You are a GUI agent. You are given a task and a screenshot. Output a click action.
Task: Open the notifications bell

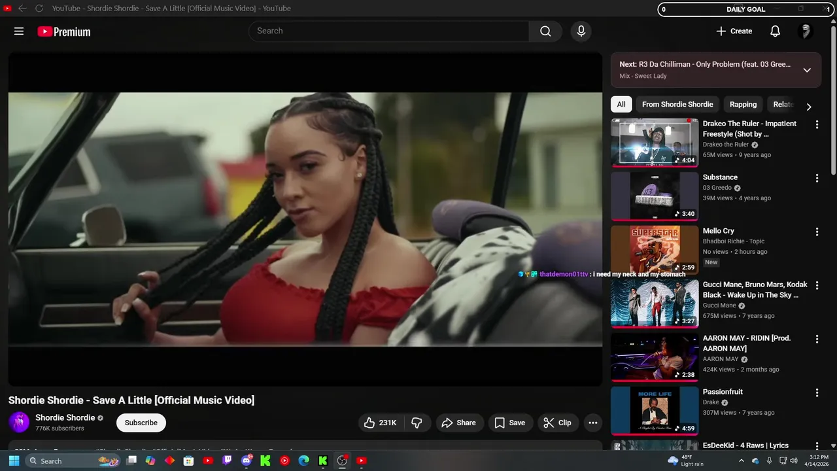(775, 31)
